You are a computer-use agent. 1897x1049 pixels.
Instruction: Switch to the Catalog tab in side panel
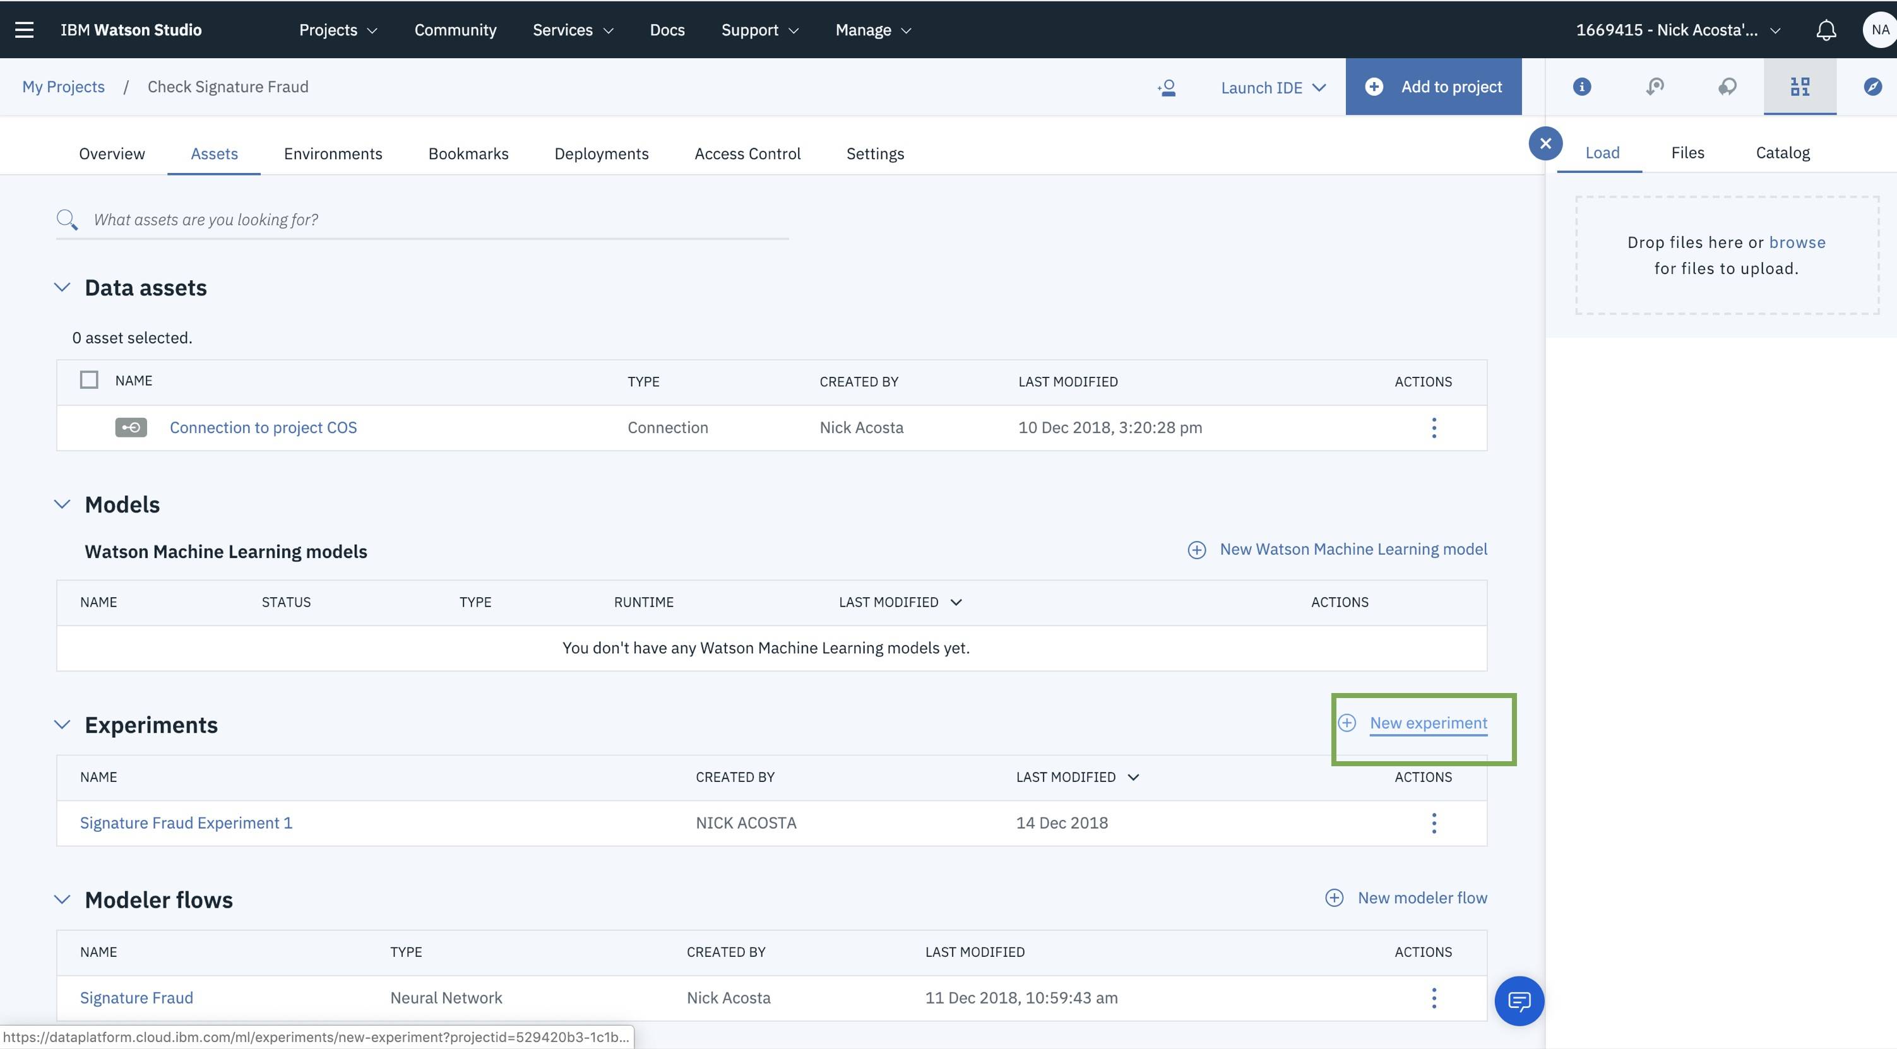(x=1782, y=152)
